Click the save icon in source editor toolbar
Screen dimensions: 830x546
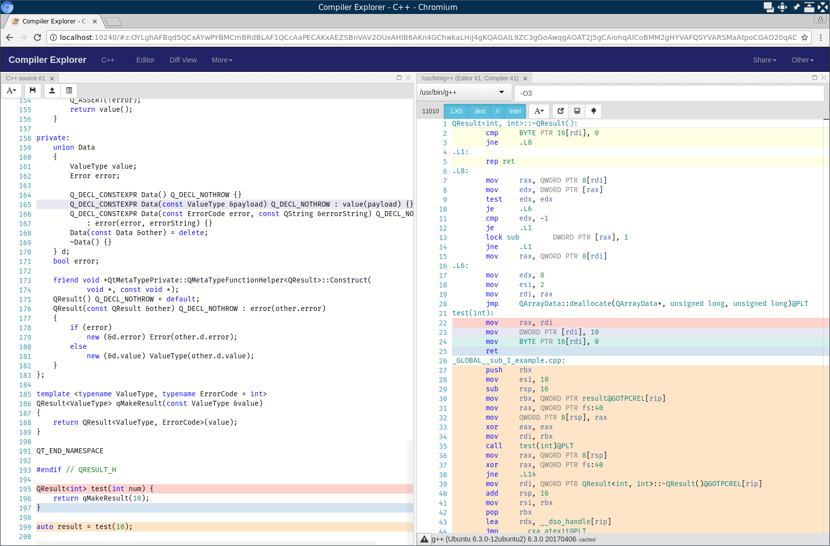32,90
